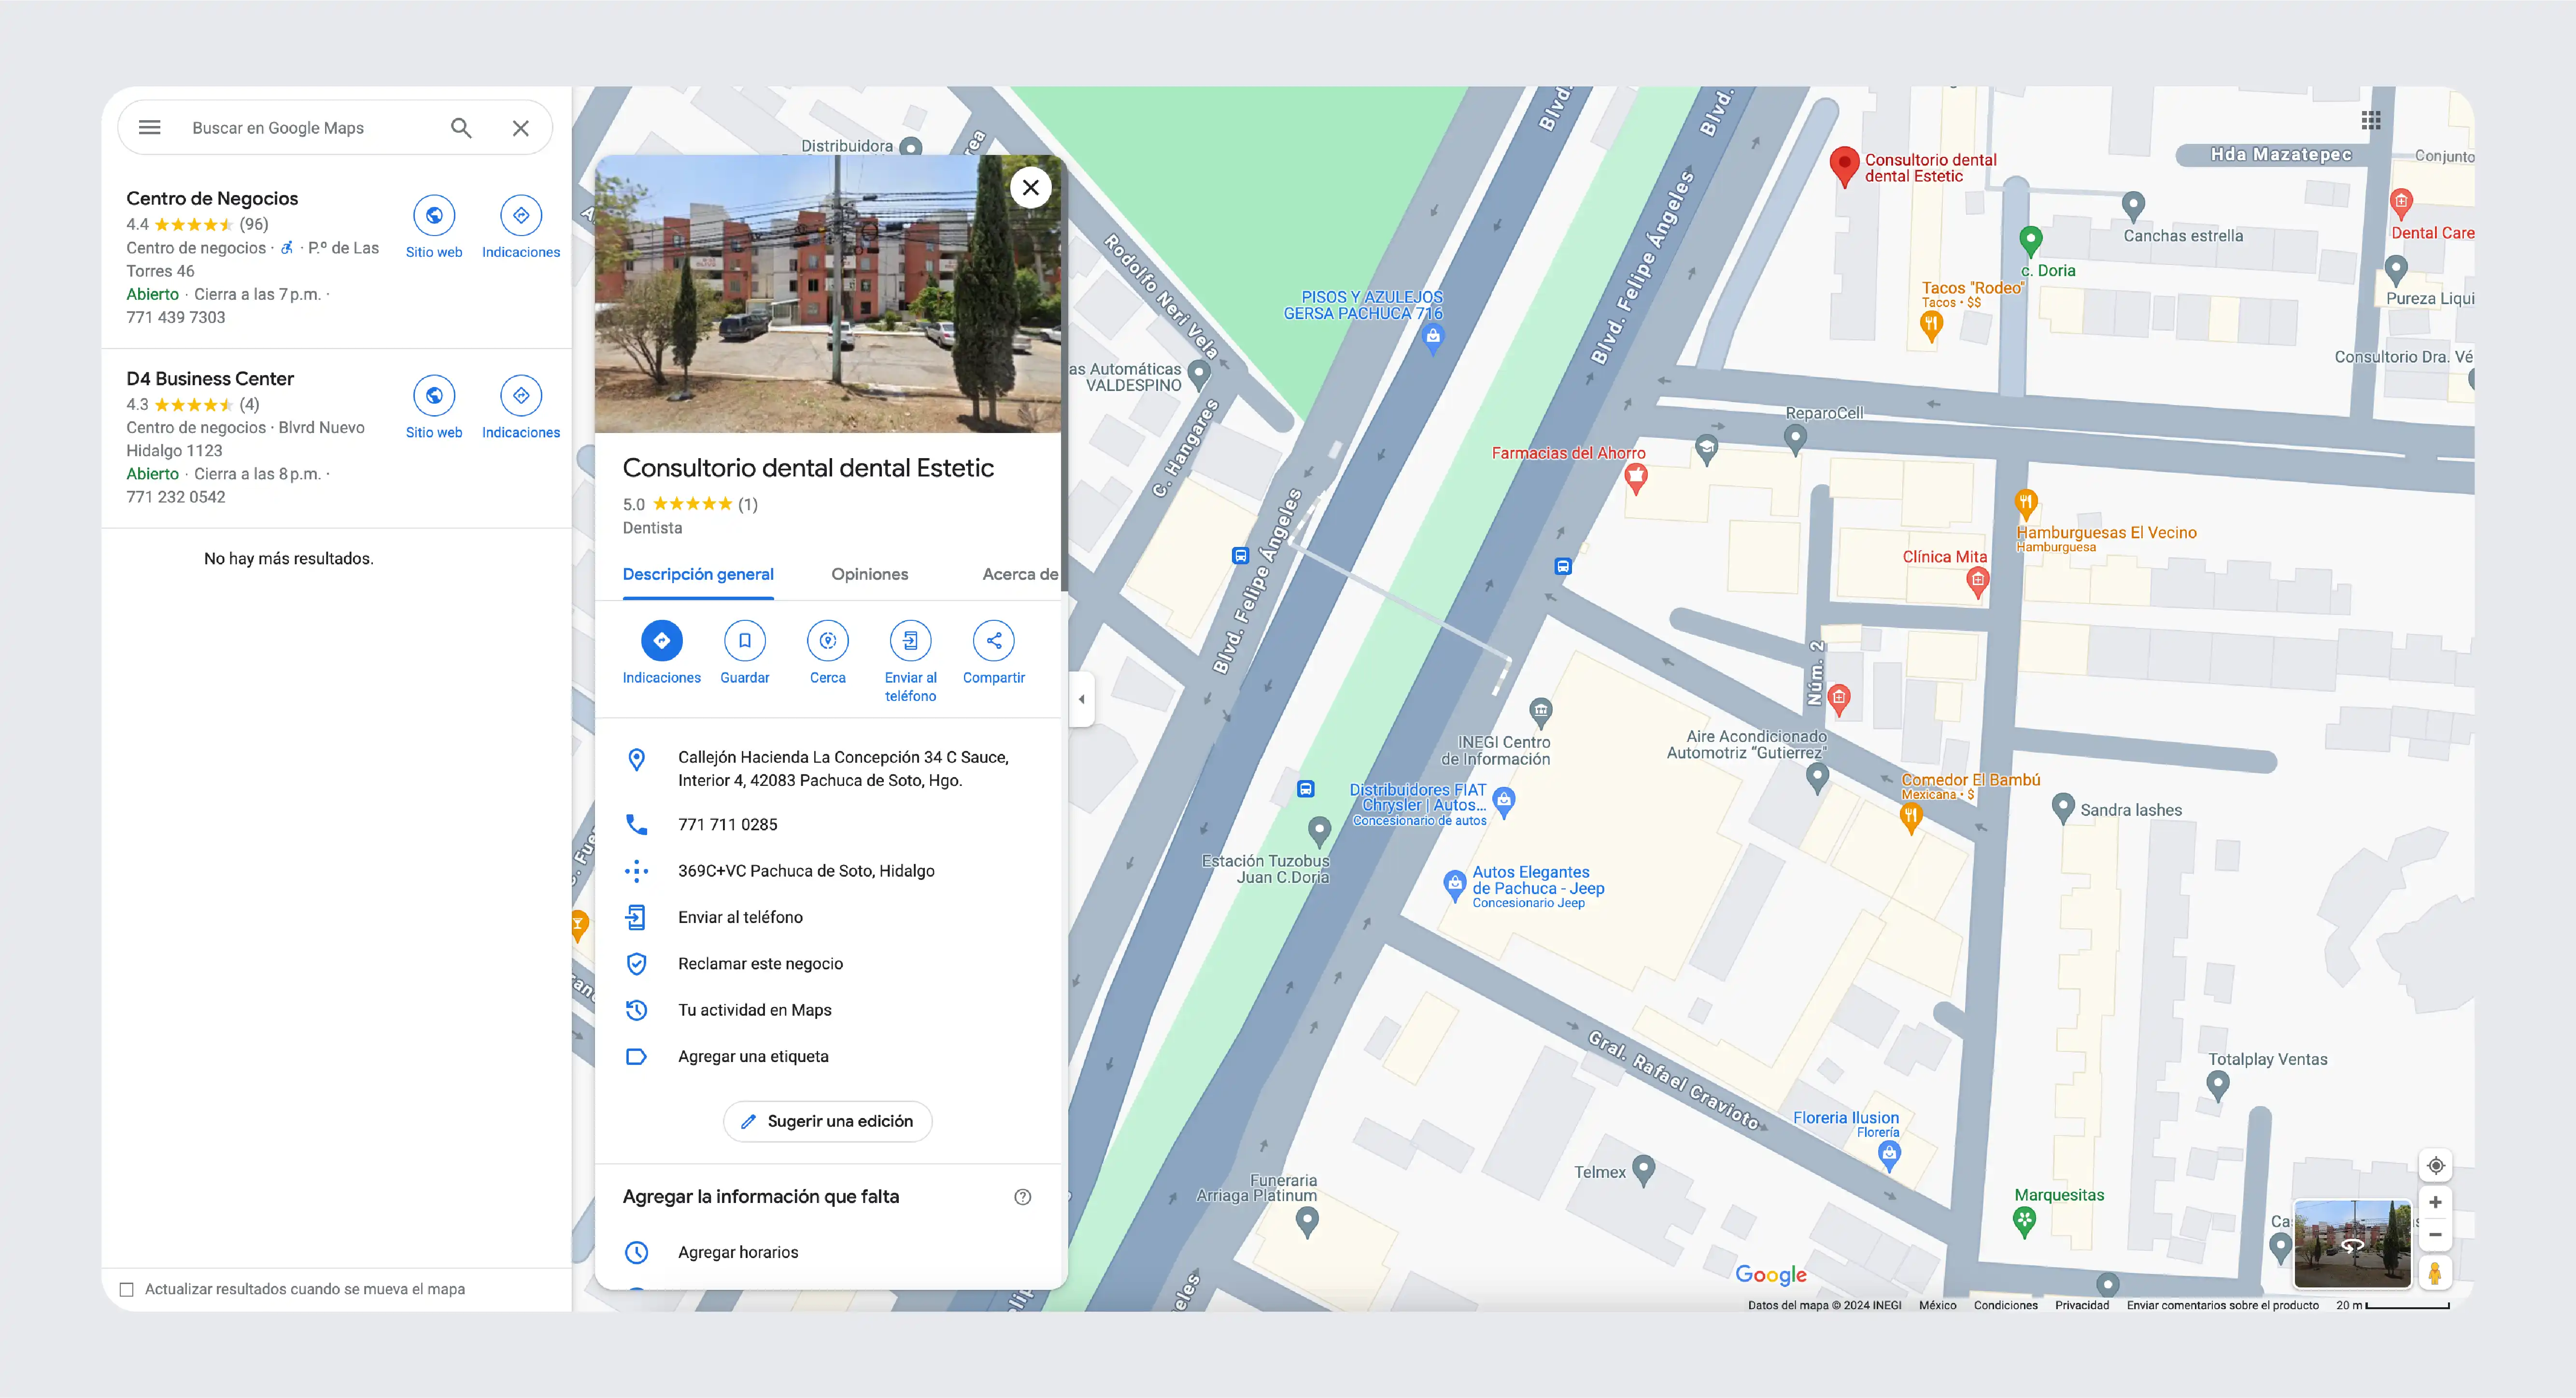The image size is (2576, 1398).
Task: Click Totalplay Ventas marker
Action: coord(2218,1085)
